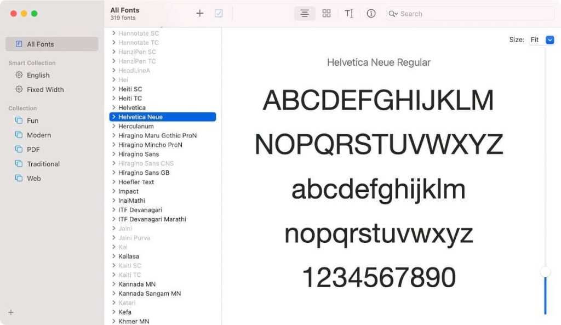Viewport: 561px width, 325px height.
Task: Select Hiragino Sans GB font
Action: 144,173
